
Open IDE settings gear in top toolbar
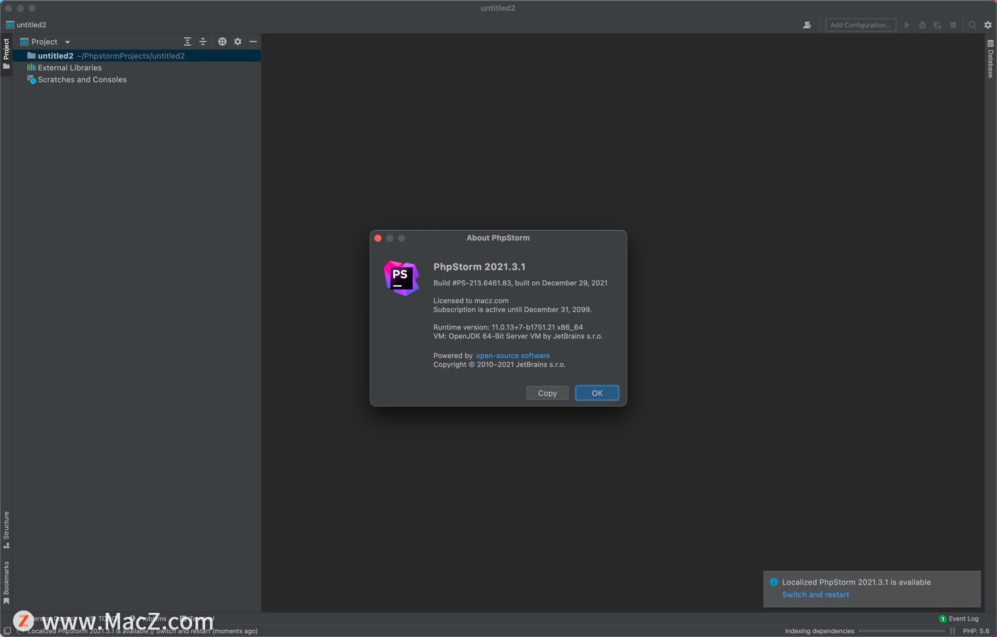[x=988, y=25]
